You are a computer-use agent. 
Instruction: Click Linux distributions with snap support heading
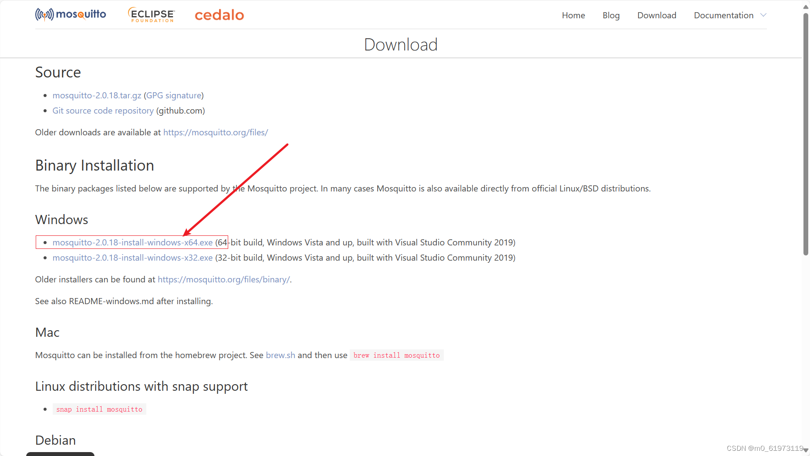coord(141,386)
